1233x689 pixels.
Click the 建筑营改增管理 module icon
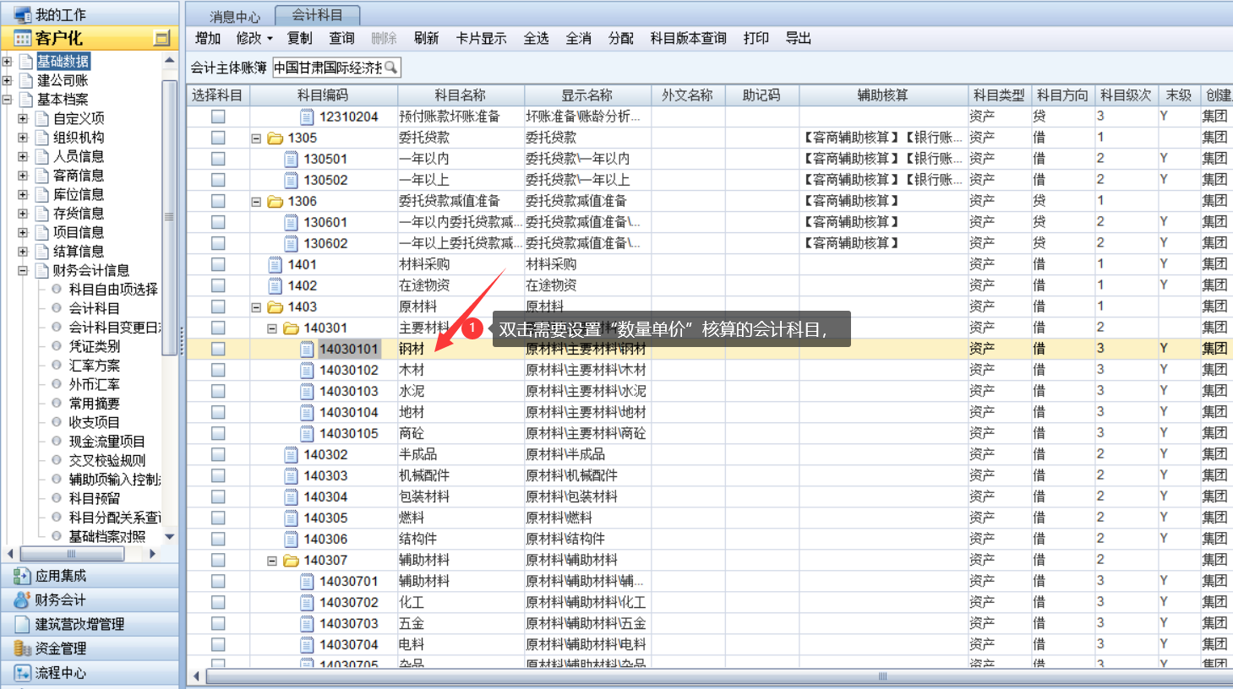coord(22,624)
